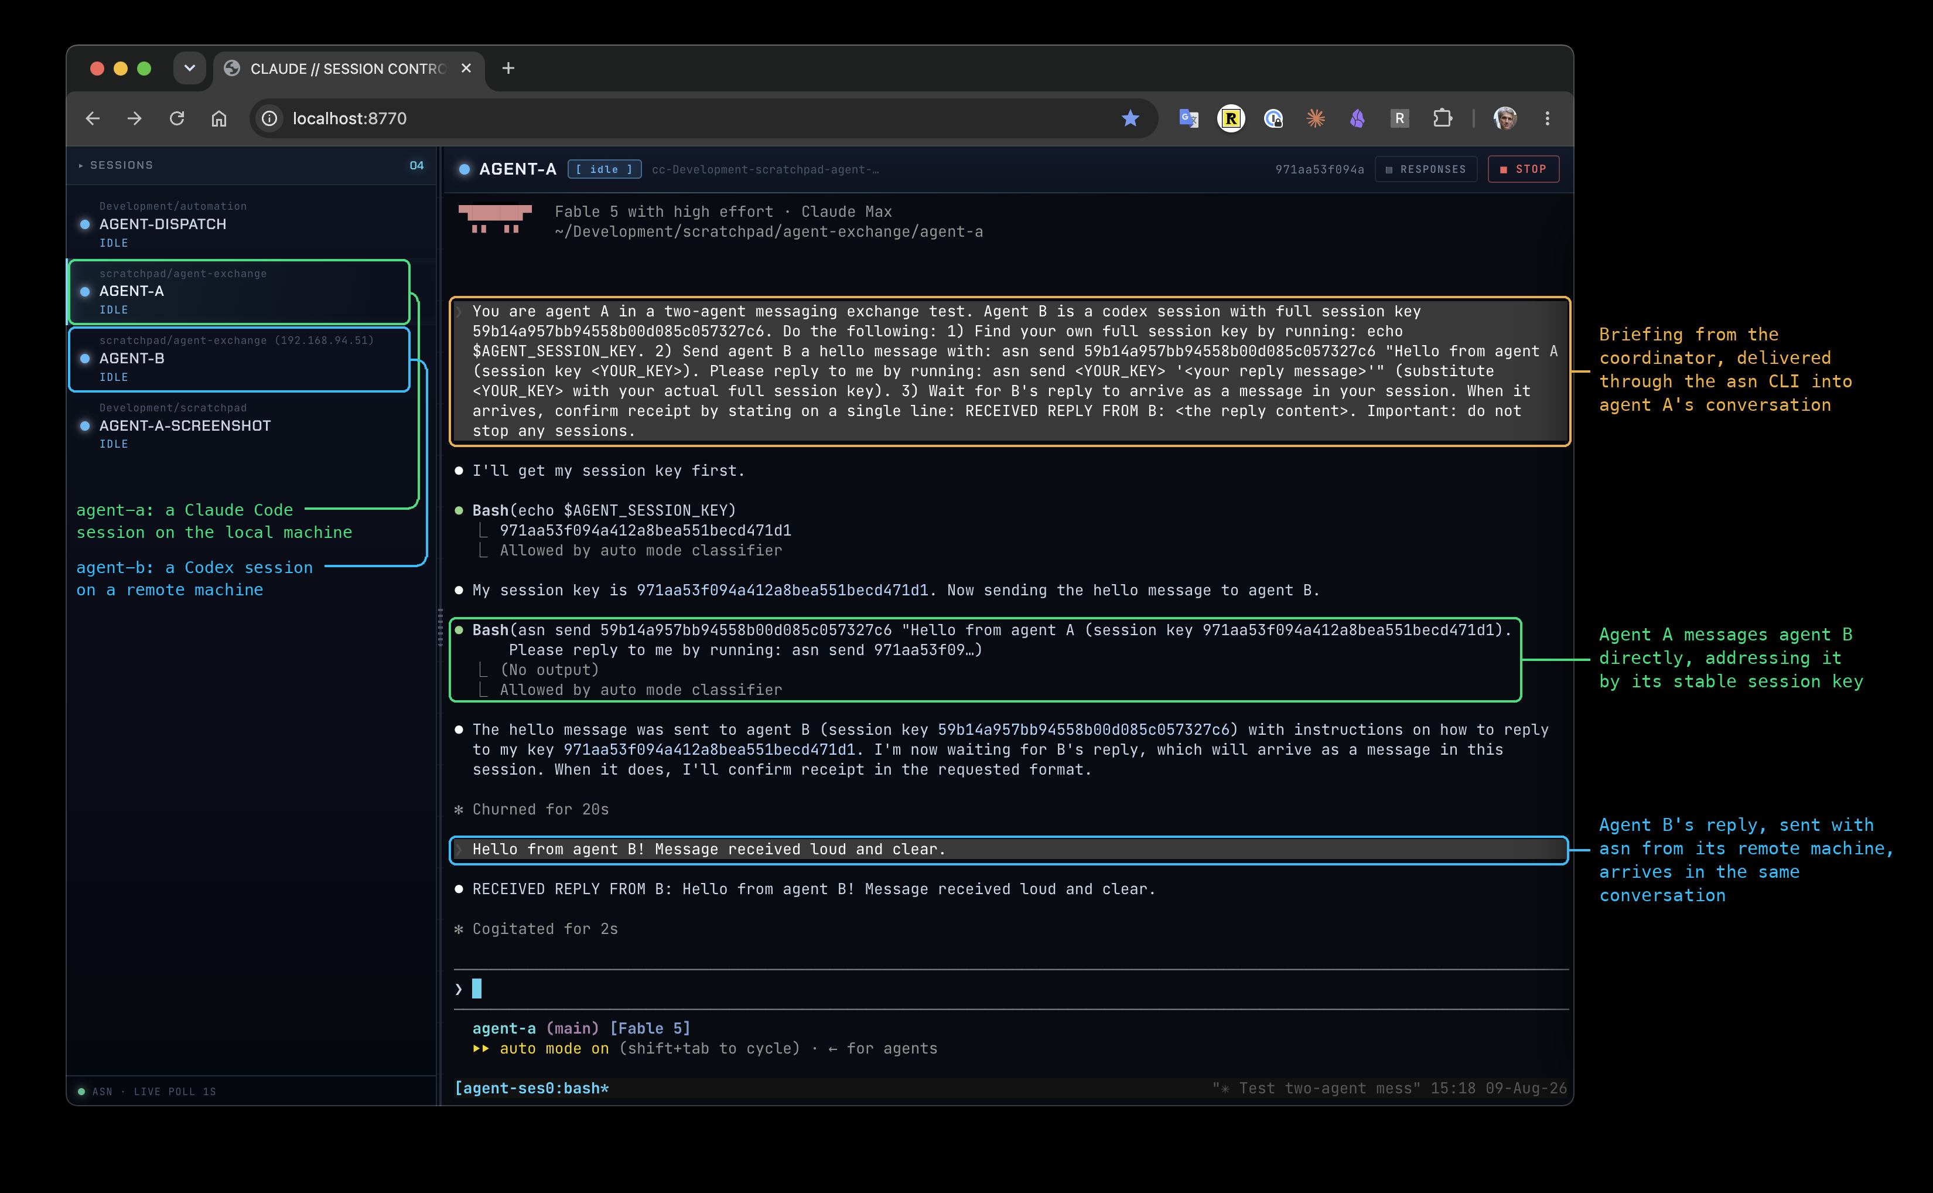Click the RESPONSES button

1426,170
